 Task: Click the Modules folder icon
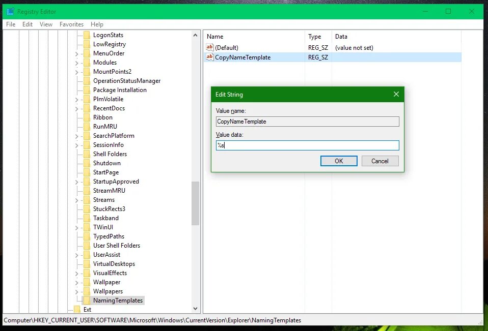(x=87, y=63)
